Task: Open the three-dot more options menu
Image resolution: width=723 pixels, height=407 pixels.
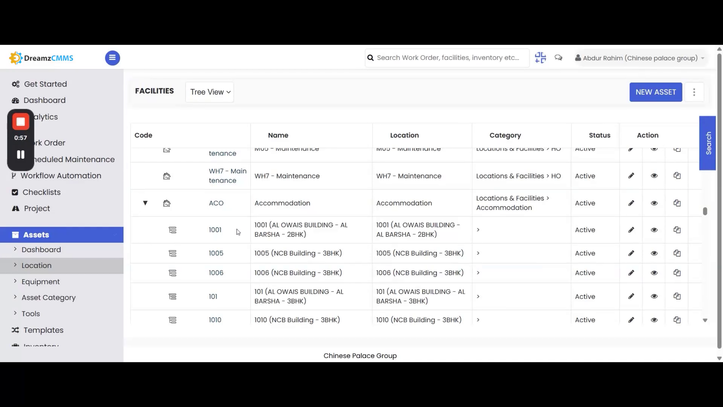Action: click(x=694, y=92)
